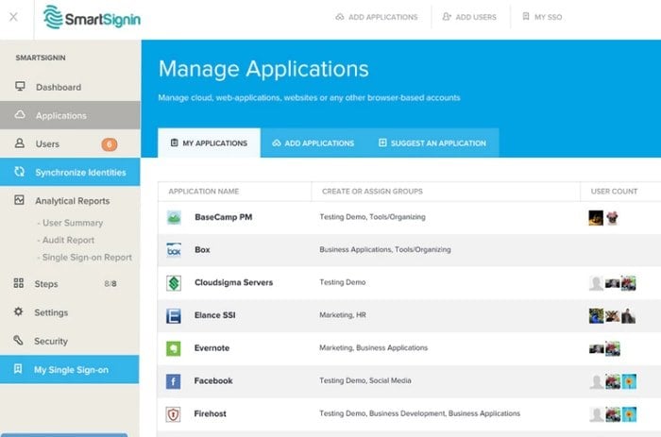Viewport: 661px width, 437px height.
Task: Click the Settings gear icon
Action: pyautogui.click(x=19, y=311)
